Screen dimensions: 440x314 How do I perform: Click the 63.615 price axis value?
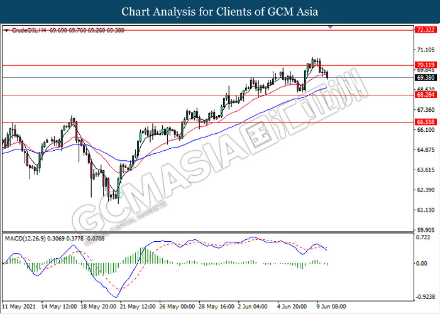(x=426, y=170)
